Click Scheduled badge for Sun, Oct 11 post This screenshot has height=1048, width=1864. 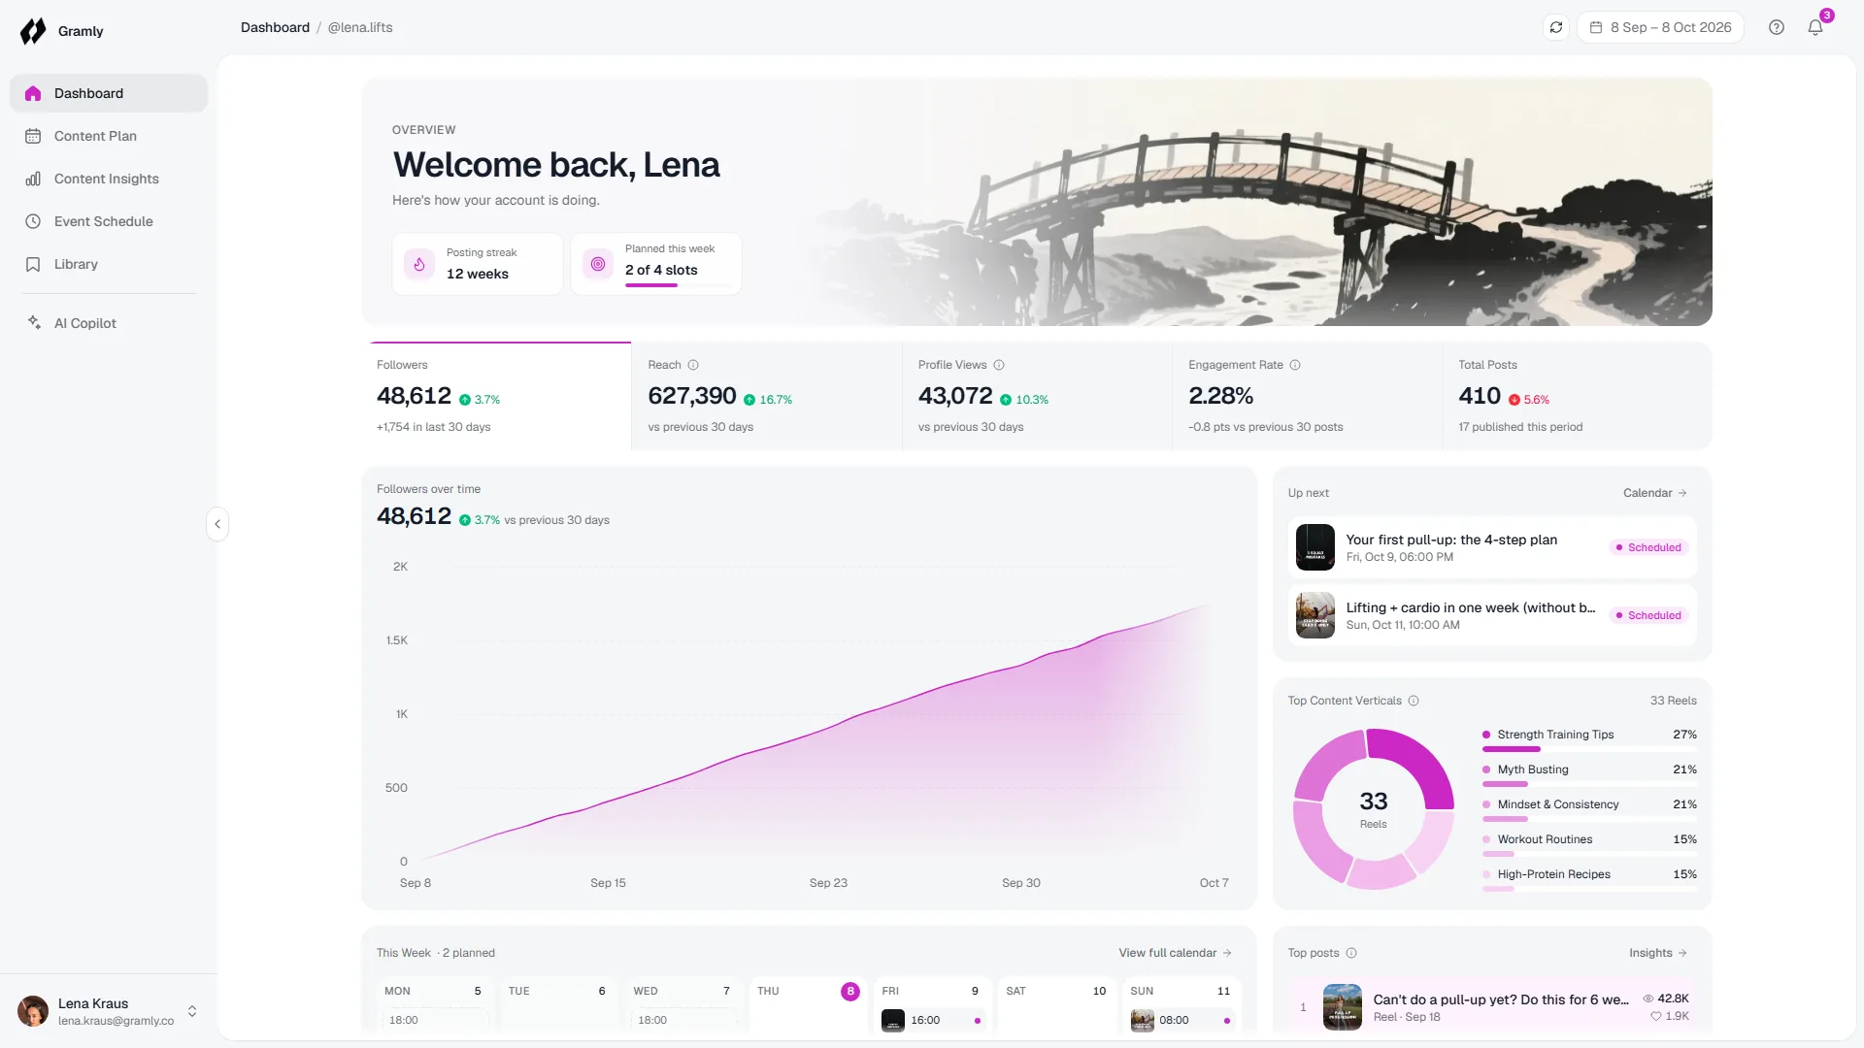[x=1648, y=615]
